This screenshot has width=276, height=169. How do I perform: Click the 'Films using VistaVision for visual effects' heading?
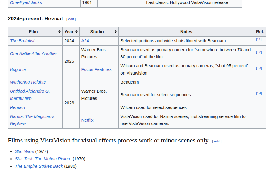pyautogui.click(x=108, y=140)
